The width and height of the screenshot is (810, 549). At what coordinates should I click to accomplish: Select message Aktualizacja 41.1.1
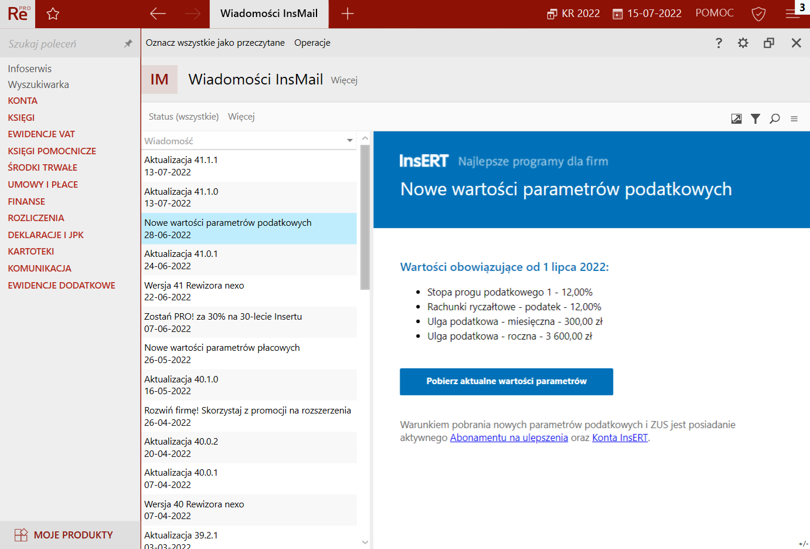pos(250,166)
